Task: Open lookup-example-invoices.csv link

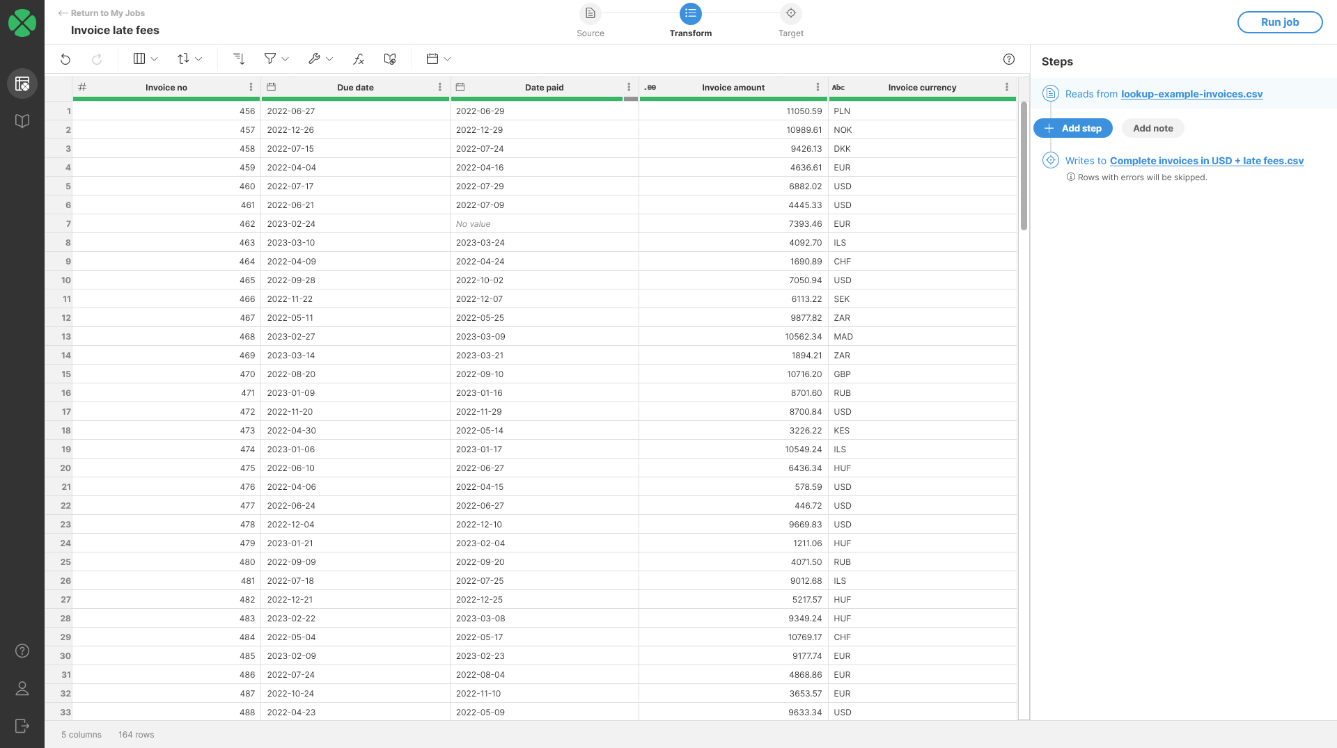Action: [x=1191, y=94]
